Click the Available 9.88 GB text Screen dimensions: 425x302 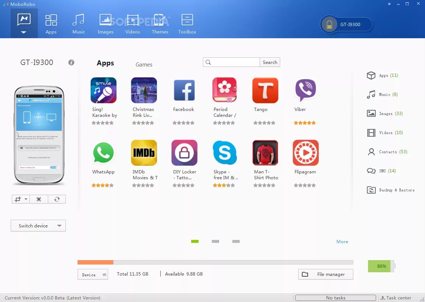pos(184,274)
